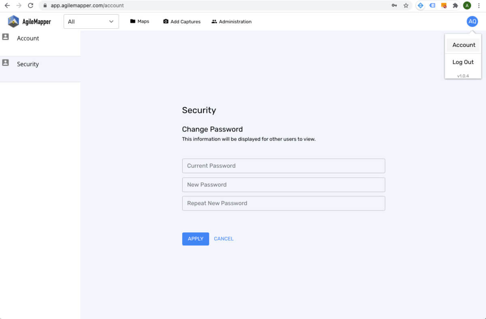486x319 pixels.
Task: Select Account from the user menu
Action: [463, 45]
